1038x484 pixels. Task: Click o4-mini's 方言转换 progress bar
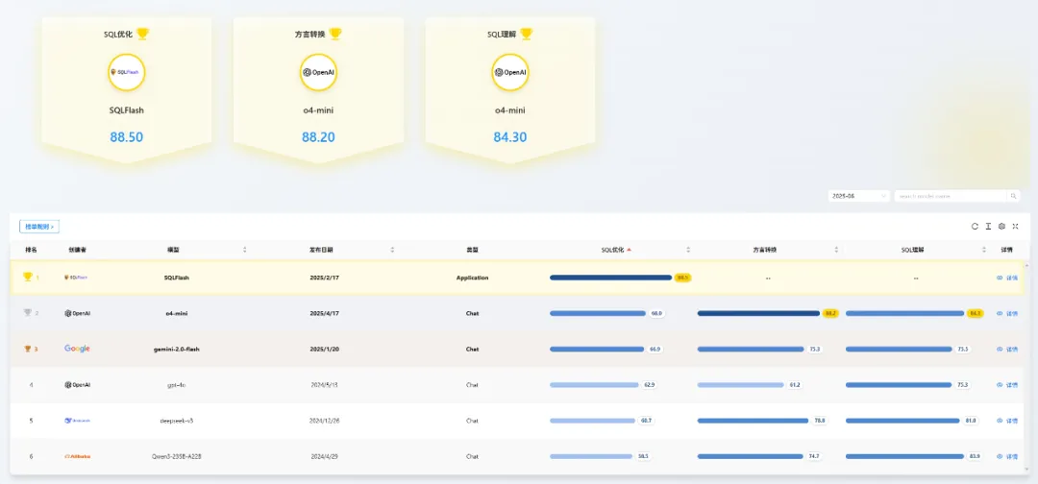coord(758,313)
